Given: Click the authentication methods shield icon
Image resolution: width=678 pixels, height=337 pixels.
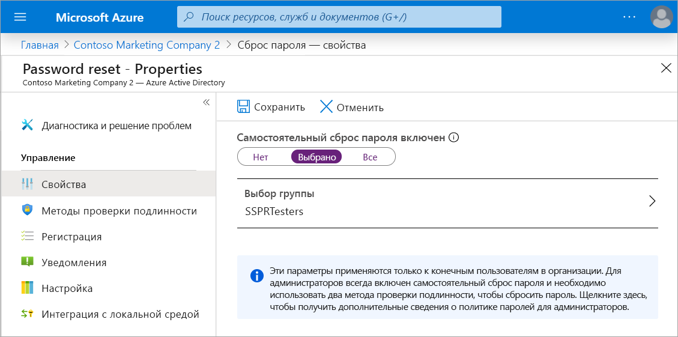Looking at the screenshot, I should tap(27, 210).
